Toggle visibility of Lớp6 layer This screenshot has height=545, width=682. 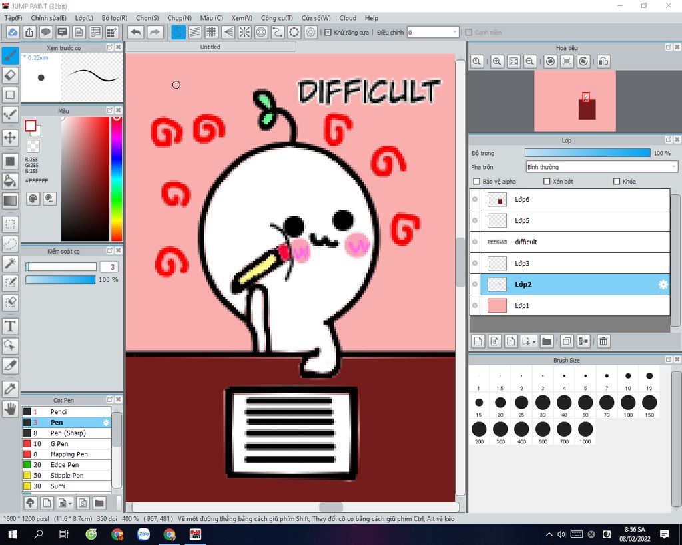tap(475, 199)
